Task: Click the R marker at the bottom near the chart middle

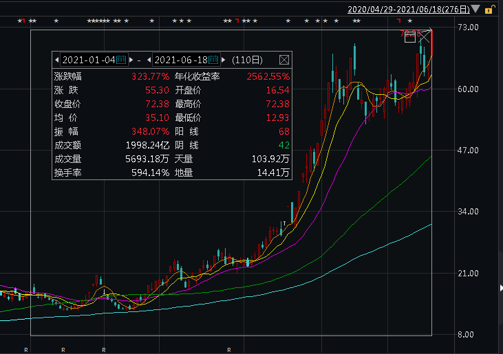Action: 229,350
